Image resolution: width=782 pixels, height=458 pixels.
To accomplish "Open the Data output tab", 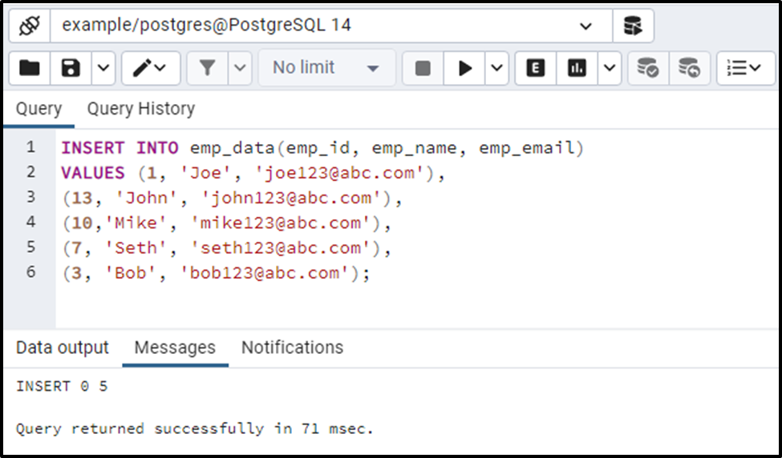I will click(x=63, y=348).
